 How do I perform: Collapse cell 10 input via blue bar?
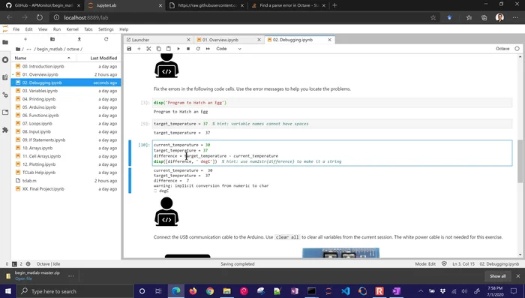click(x=130, y=153)
